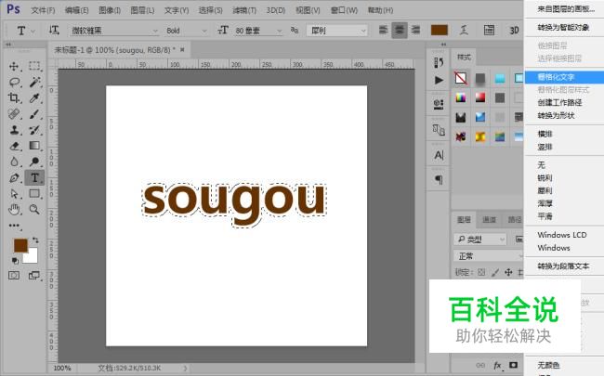Viewport: 604px width, 376px height.
Task: Switch to the 图层 tab
Action: point(464,220)
